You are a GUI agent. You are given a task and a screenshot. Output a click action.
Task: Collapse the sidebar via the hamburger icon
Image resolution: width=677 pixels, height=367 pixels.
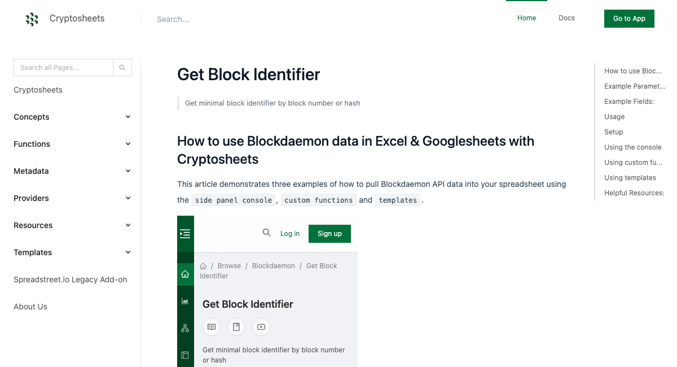tap(185, 233)
